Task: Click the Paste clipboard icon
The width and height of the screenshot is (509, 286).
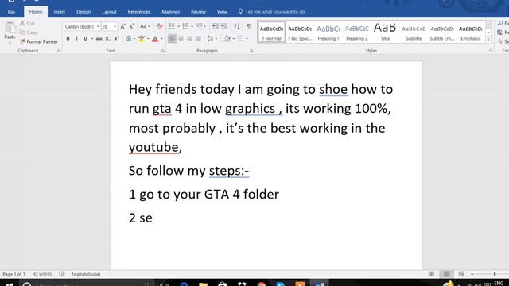Action: (10, 27)
